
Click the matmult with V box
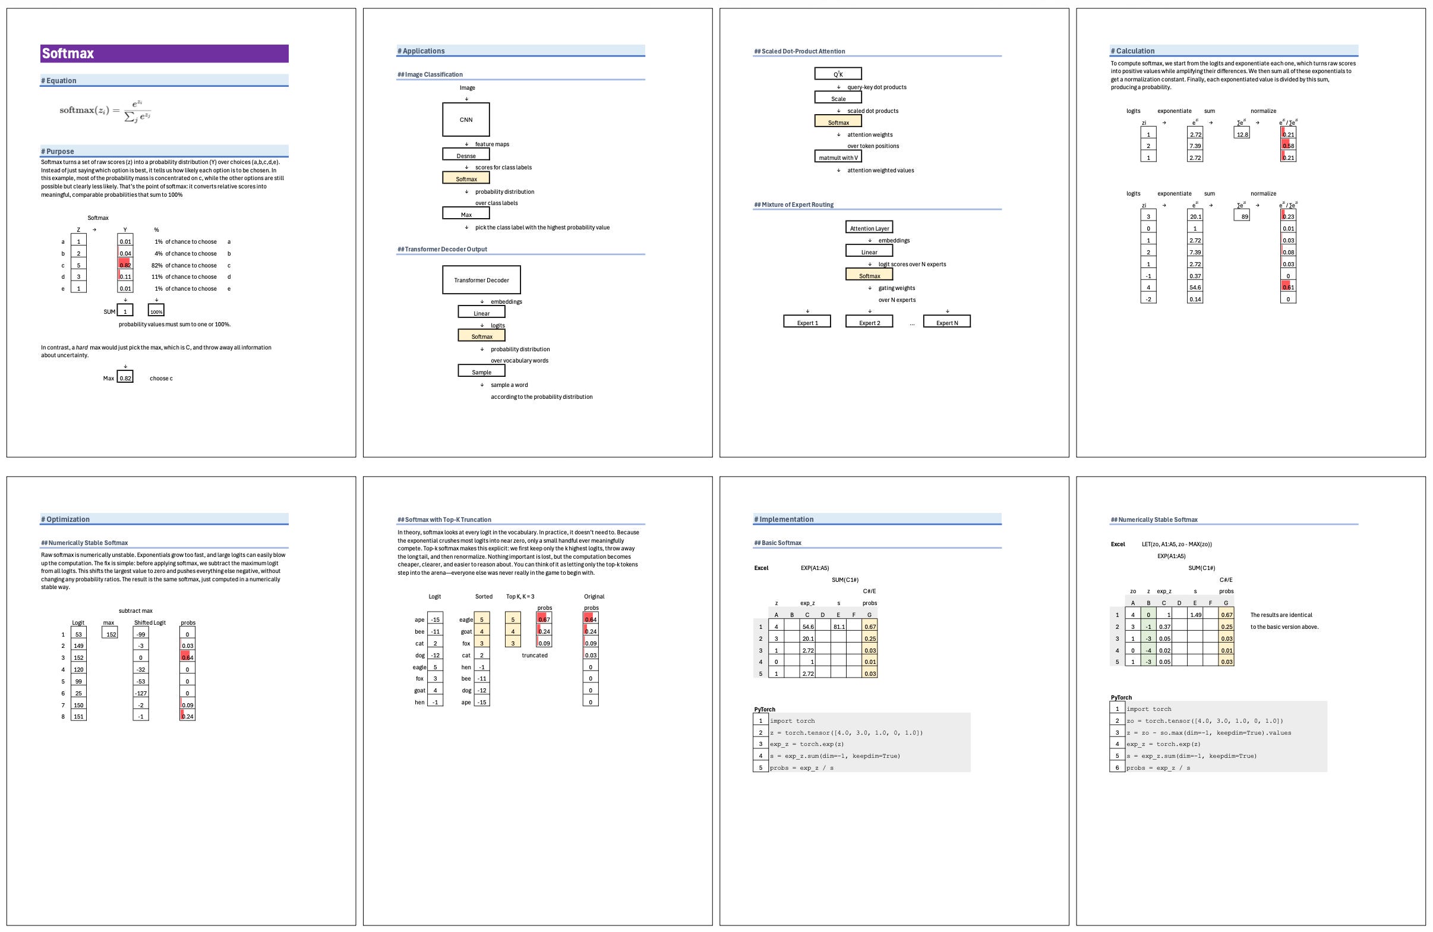[x=838, y=158]
